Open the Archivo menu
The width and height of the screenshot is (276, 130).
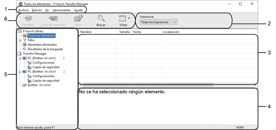click(23, 10)
